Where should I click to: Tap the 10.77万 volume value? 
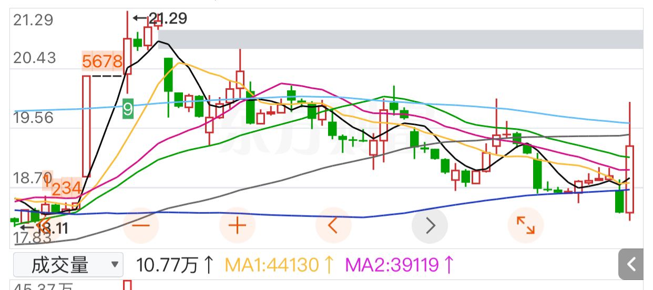point(175,265)
